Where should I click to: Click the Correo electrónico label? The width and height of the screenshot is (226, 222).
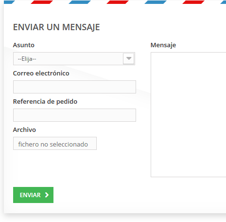(x=41, y=74)
